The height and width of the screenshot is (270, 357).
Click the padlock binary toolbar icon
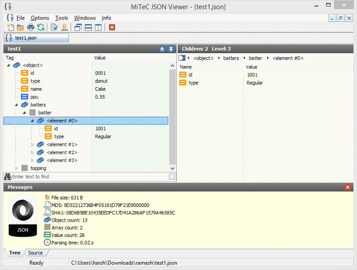click(65, 27)
